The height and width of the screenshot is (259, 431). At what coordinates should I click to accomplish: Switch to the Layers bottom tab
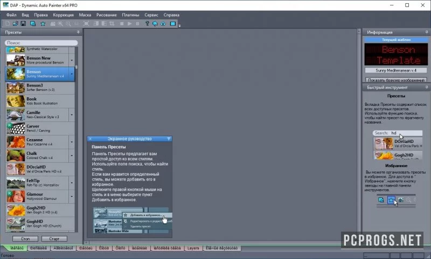pyautogui.click(x=193, y=248)
